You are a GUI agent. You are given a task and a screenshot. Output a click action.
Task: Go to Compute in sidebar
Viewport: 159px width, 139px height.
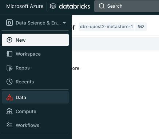[35, 111]
